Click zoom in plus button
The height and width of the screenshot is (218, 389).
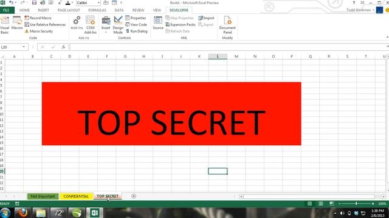click(x=373, y=203)
